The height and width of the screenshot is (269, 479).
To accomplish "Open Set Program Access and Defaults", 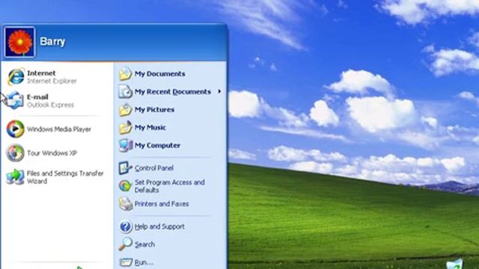I will pos(170,186).
